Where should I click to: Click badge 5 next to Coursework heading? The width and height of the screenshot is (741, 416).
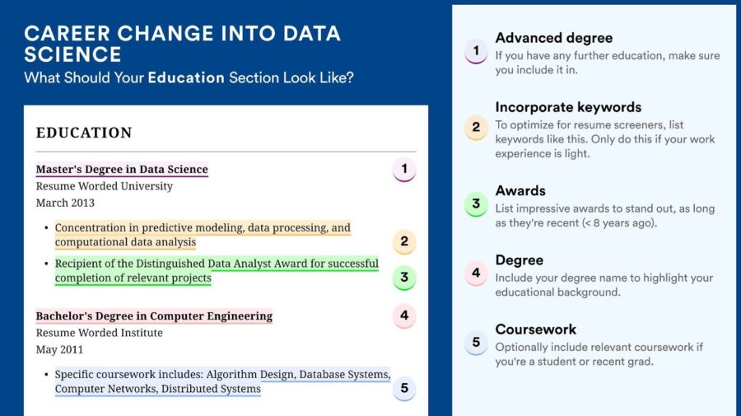[476, 342]
